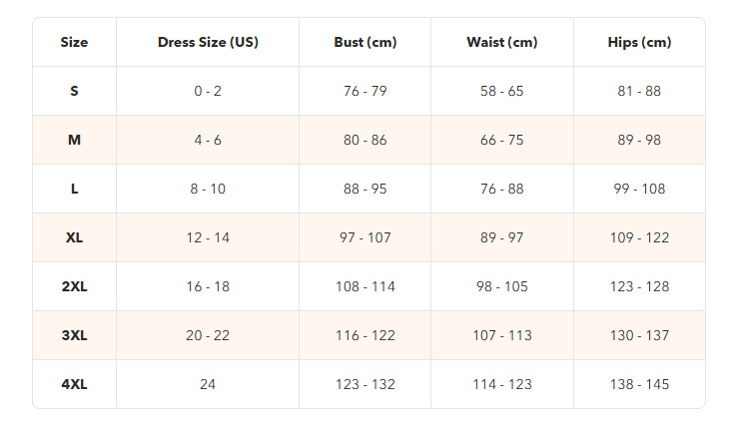Click dress size cell 0 - 2
Screen dimensions: 734x430
208,91
